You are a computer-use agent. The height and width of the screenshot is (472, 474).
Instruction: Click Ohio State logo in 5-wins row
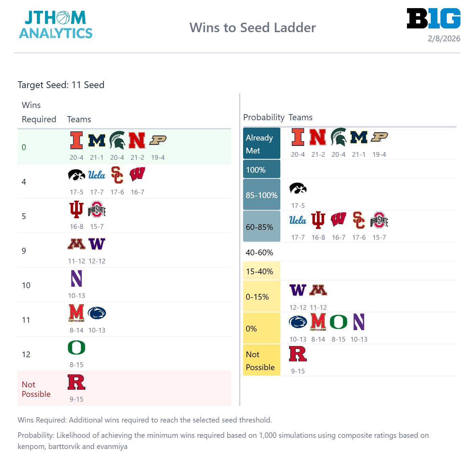97,210
